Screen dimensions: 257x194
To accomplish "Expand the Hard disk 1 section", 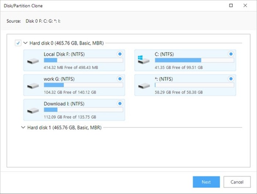I will pos(23,128).
